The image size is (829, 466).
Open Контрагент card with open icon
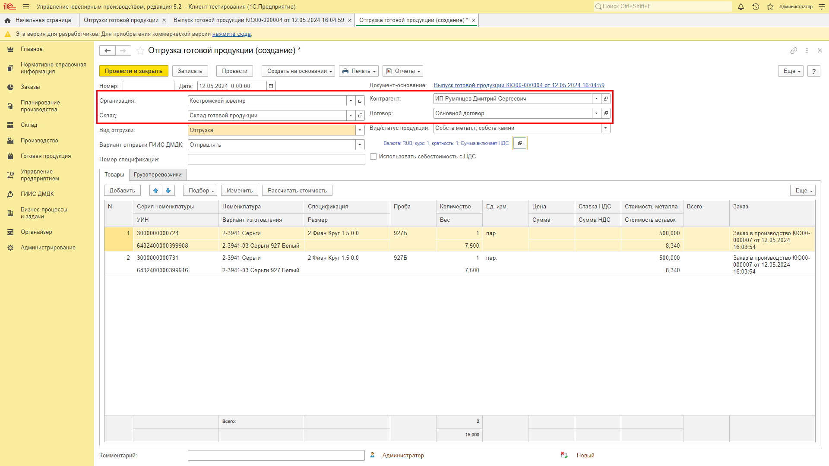pos(606,99)
